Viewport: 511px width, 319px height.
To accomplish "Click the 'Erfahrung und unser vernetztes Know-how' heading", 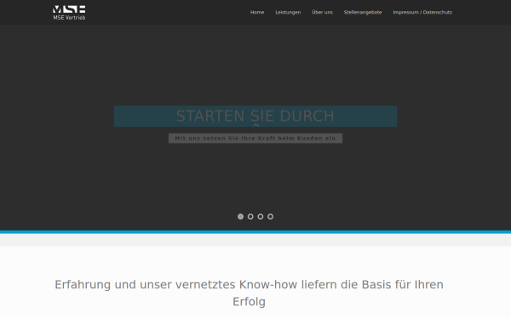I will 249,293.
